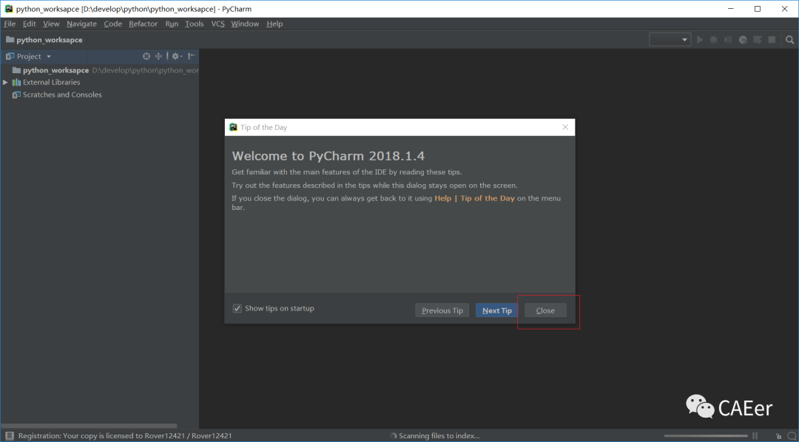Uncheck Show tips on startup
The height and width of the screenshot is (442, 799).
point(237,308)
